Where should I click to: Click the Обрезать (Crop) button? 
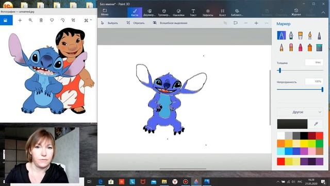135,23
